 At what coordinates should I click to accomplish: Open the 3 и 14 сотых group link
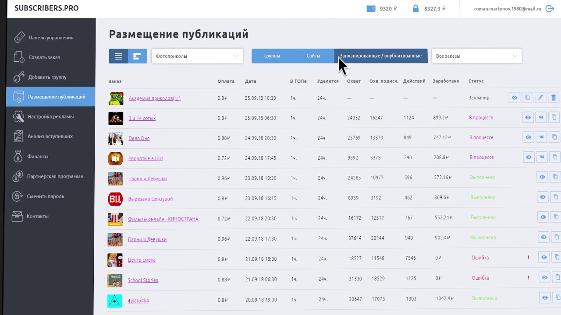(x=142, y=119)
